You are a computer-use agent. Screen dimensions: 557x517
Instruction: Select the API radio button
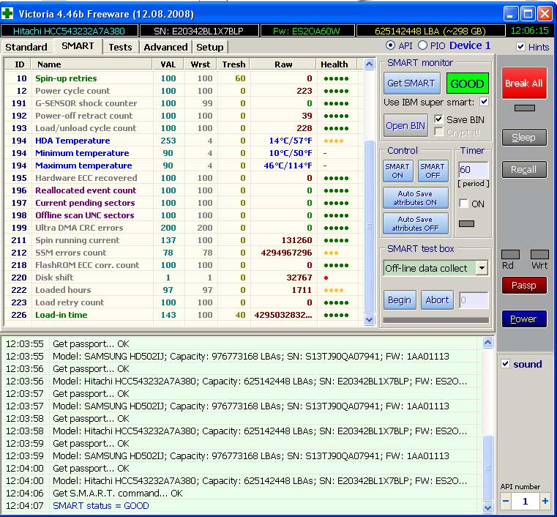[390, 45]
